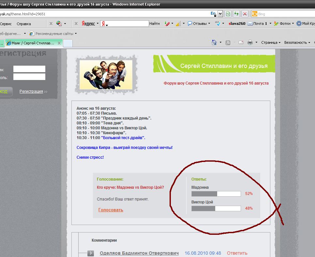Expand the Страница dropdown menu
The width and height of the screenshot is (315, 257).
pos(271,42)
